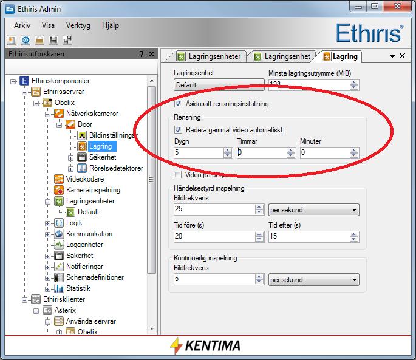Open Händelsestyrd inspelning per sekund dropdown
Viewport: 416px width, 360px height.
coord(314,210)
